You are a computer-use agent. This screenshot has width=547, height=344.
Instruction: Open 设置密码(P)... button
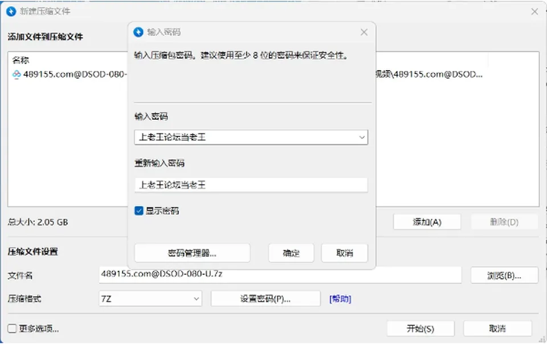[266, 299]
